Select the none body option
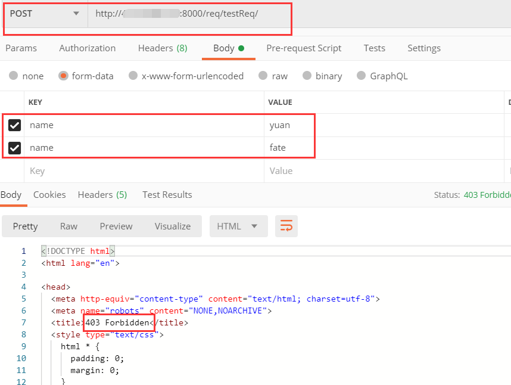The image size is (511, 385). (26, 76)
